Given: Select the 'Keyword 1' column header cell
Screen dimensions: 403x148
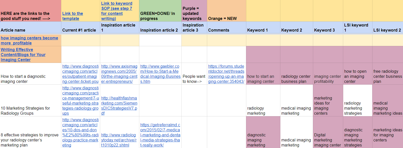Looking at the screenshot, I should [263, 28].
